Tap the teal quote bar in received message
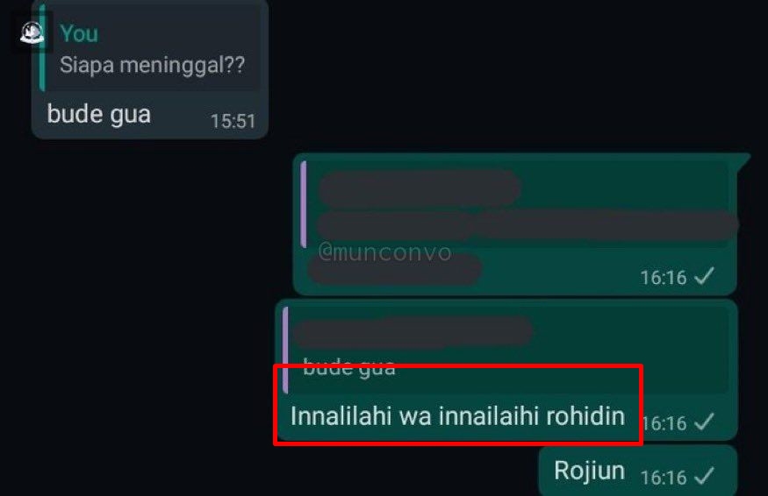Image resolution: width=768 pixels, height=496 pixels. pos(42,47)
